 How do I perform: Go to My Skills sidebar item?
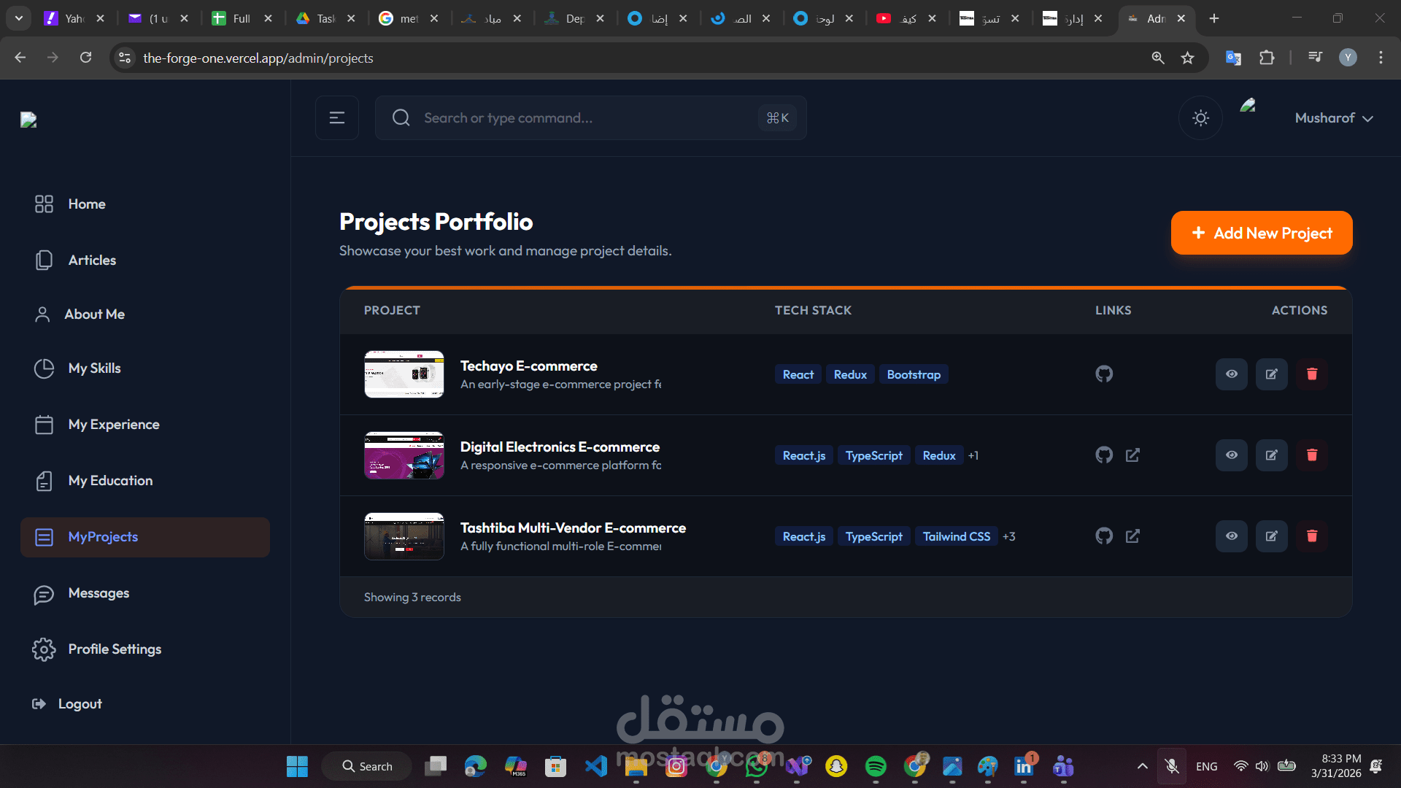click(x=94, y=368)
